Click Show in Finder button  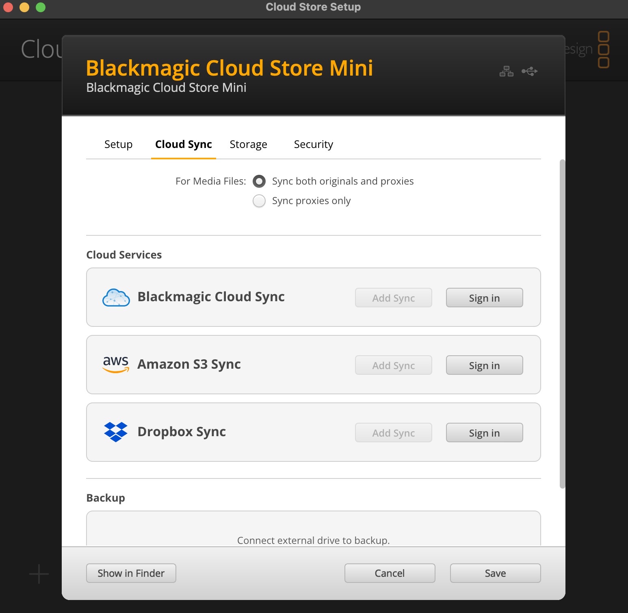click(x=131, y=573)
